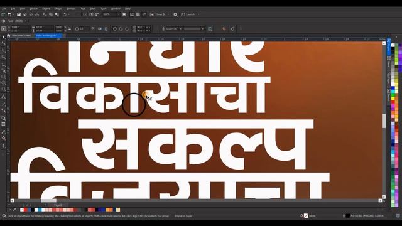Select the full Ellipse shape mode
The image size is (402, 226).
pos(115,29)
